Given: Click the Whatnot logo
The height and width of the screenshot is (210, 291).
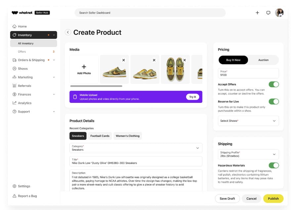Looking at the screenshot, I should pos(22,13).
